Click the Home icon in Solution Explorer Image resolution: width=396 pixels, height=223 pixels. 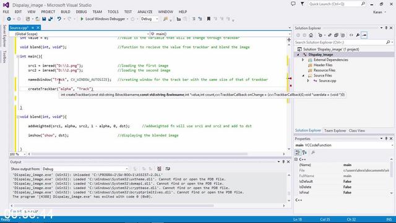(311, 35)
